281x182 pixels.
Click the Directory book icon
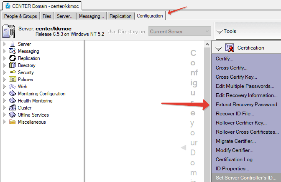click(x=13, y=65)
